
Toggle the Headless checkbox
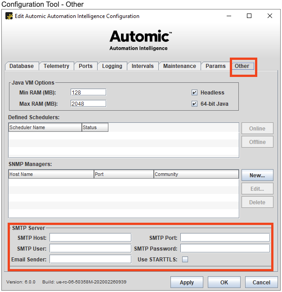(x=194, y=93)
